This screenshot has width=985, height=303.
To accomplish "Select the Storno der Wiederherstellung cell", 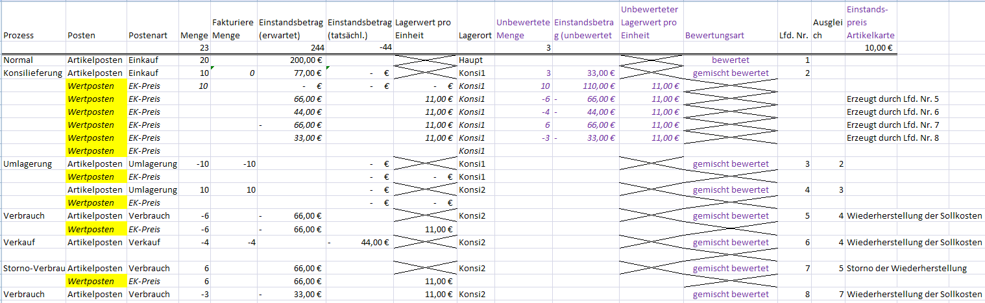I will 906,268.
